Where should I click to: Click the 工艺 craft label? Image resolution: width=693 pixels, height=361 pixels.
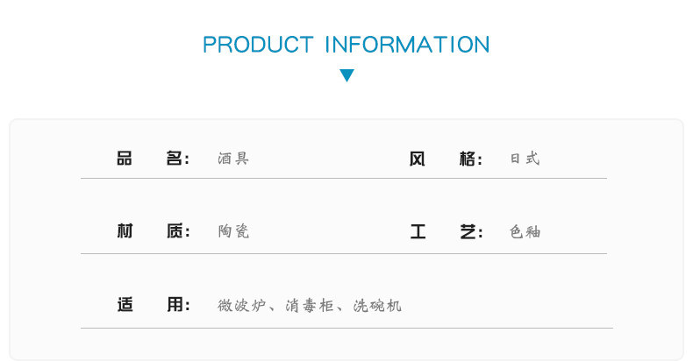coord(442,232)
